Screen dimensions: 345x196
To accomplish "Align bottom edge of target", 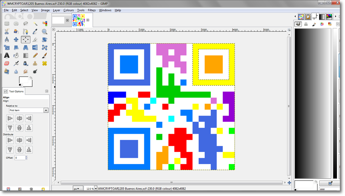I will (x=29, y=128).
